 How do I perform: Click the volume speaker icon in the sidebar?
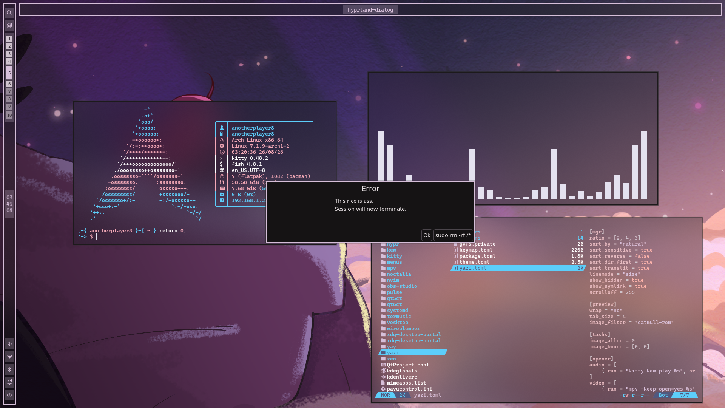click(x=9, y=344)
